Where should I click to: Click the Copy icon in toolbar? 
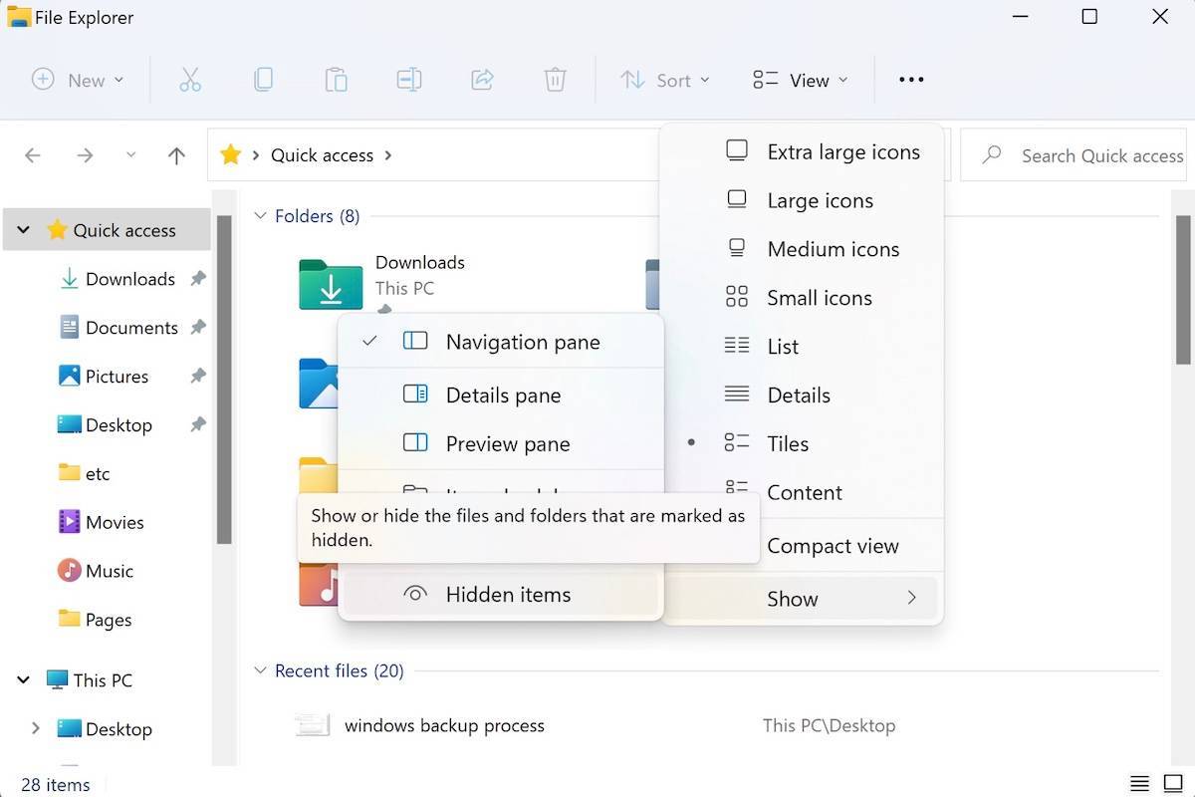click(x=263, y=80)
